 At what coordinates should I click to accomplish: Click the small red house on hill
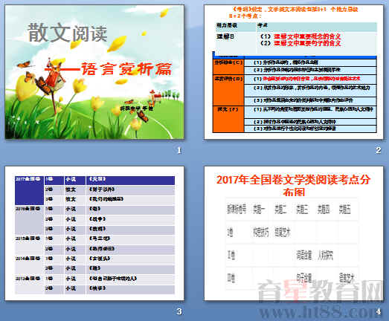[155, 95]
